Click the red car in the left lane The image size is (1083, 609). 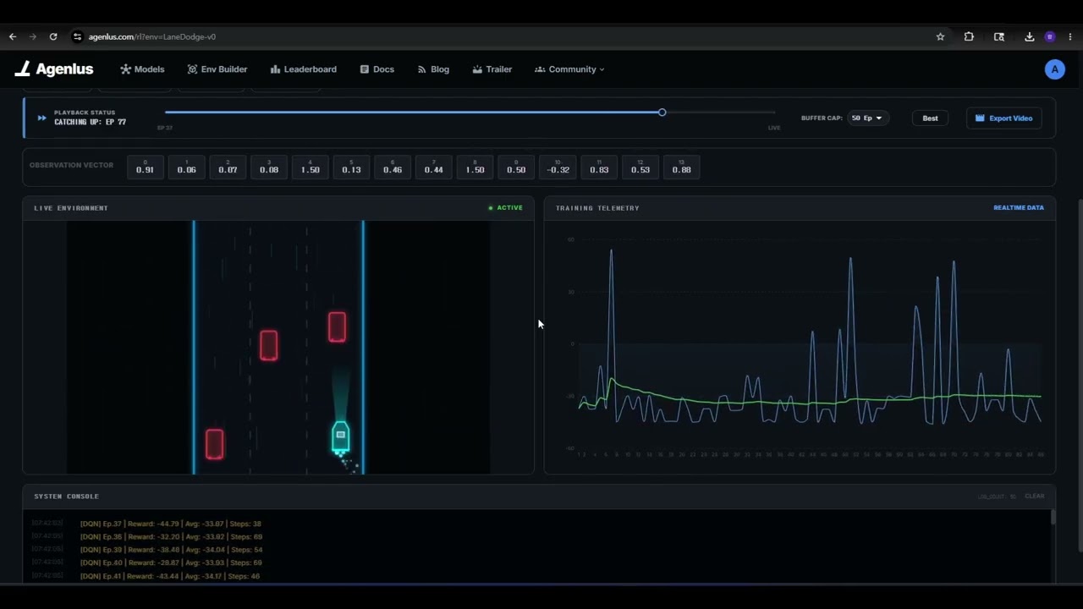[215, 444]
